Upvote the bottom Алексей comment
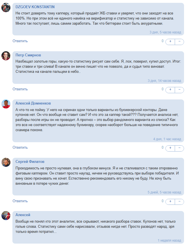The width and height of the screenshot is (186, 247). click(x=170, y=246)
